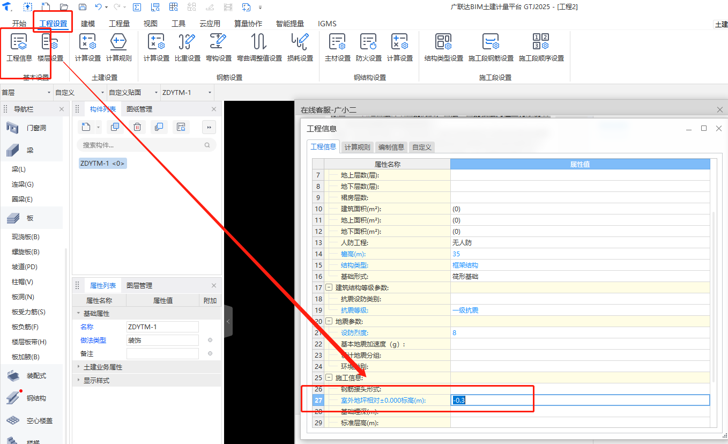This screenshot has width=728, height=444.
Task: Open 弯钩设置
Action: [219, 47]
